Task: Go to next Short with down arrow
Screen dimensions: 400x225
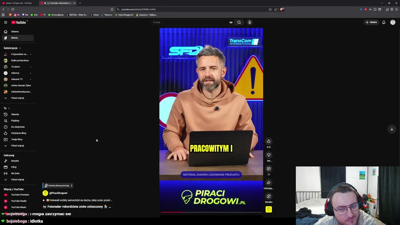Action: click(392, 129)
